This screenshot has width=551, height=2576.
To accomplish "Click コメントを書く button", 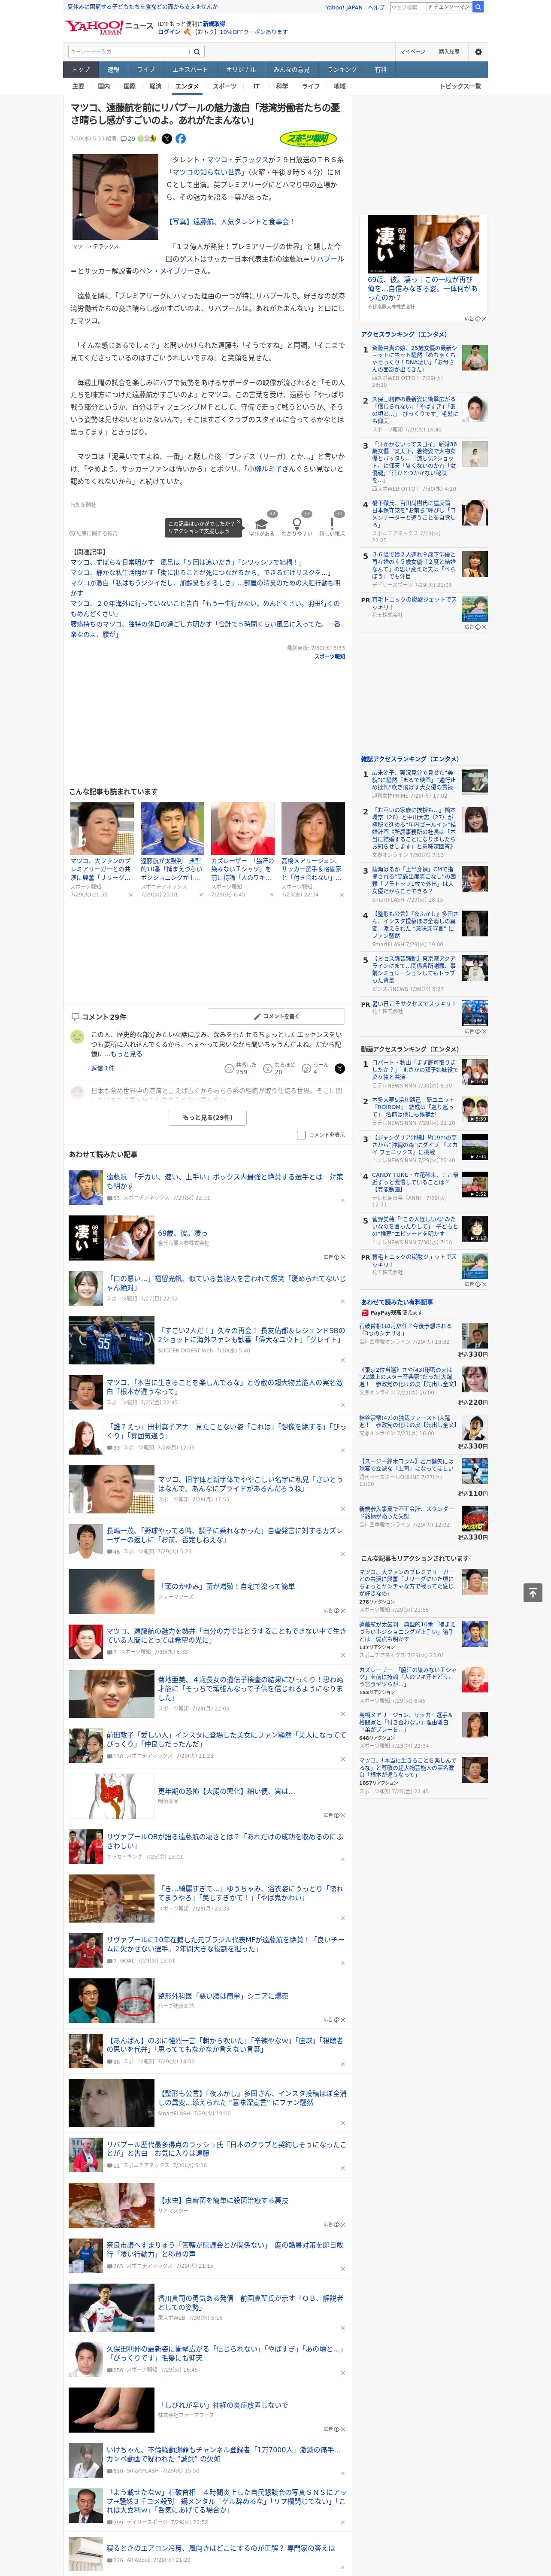I will [276, 1016].
